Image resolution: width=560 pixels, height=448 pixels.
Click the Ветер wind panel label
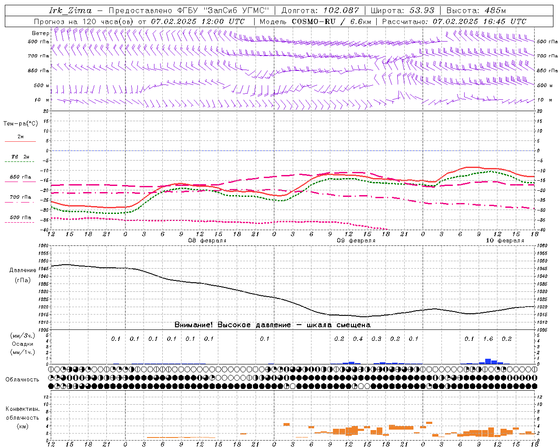click(41, 33)
